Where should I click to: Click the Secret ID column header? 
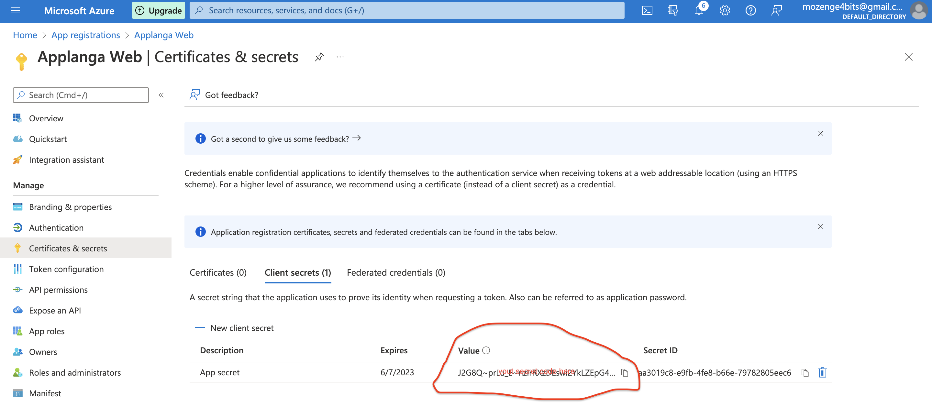pyautogui.click(x=660, y=350)
